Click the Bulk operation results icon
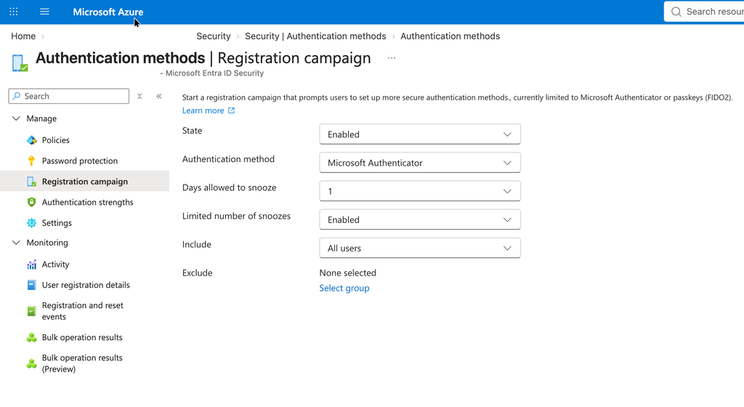Viewport: 744px width, 407px height. pyautogui.click(x=32, y=337)
